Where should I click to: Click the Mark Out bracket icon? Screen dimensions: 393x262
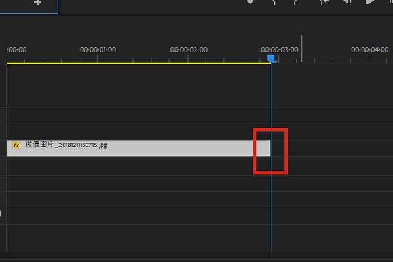(296, 2)
